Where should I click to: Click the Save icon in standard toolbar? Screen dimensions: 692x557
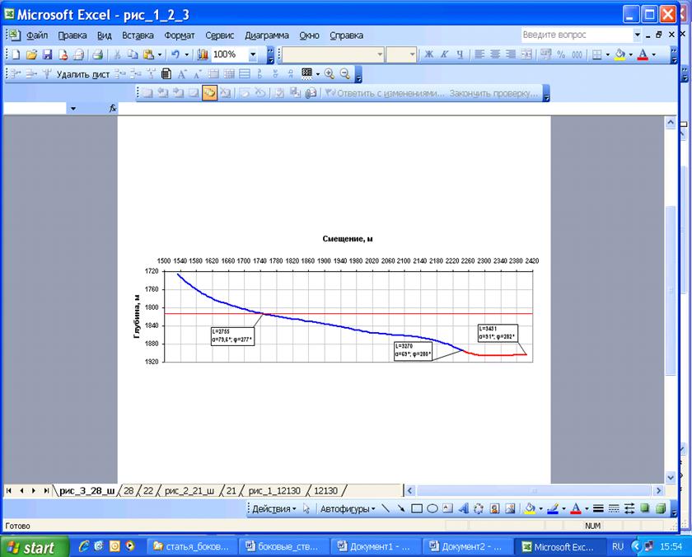[47, 54]
